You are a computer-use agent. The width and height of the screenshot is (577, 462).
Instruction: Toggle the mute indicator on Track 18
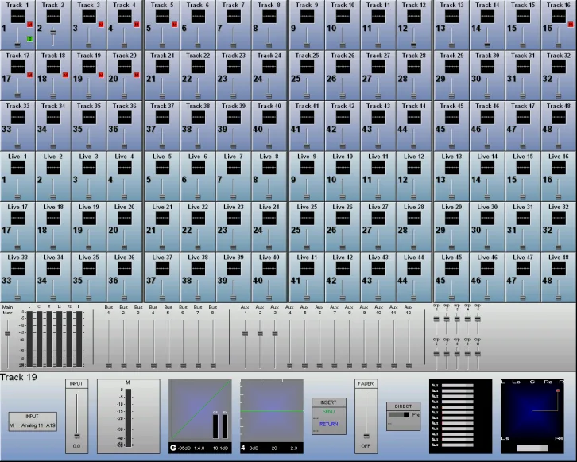[65, 75]
